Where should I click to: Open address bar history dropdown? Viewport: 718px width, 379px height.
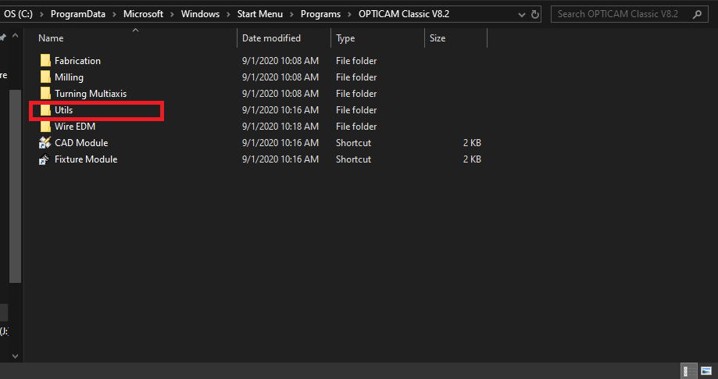coord(522,15)
